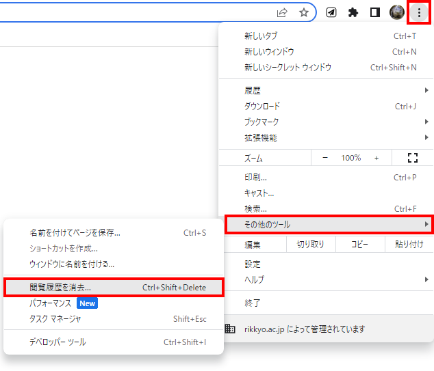434x371 pixels.
Task: Select 閲覧履歴を消去...
Action: tap(114, 288)
